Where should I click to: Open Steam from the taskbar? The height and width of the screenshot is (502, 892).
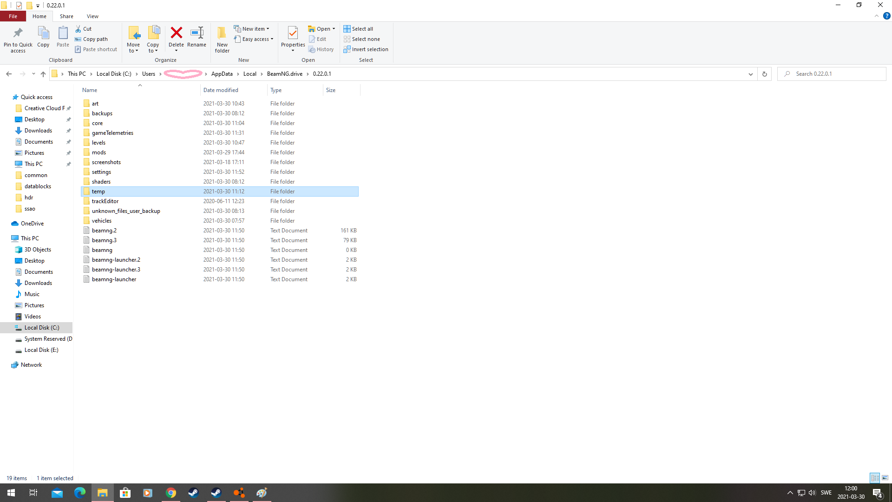pyautogui.click(x=193, y=493)
